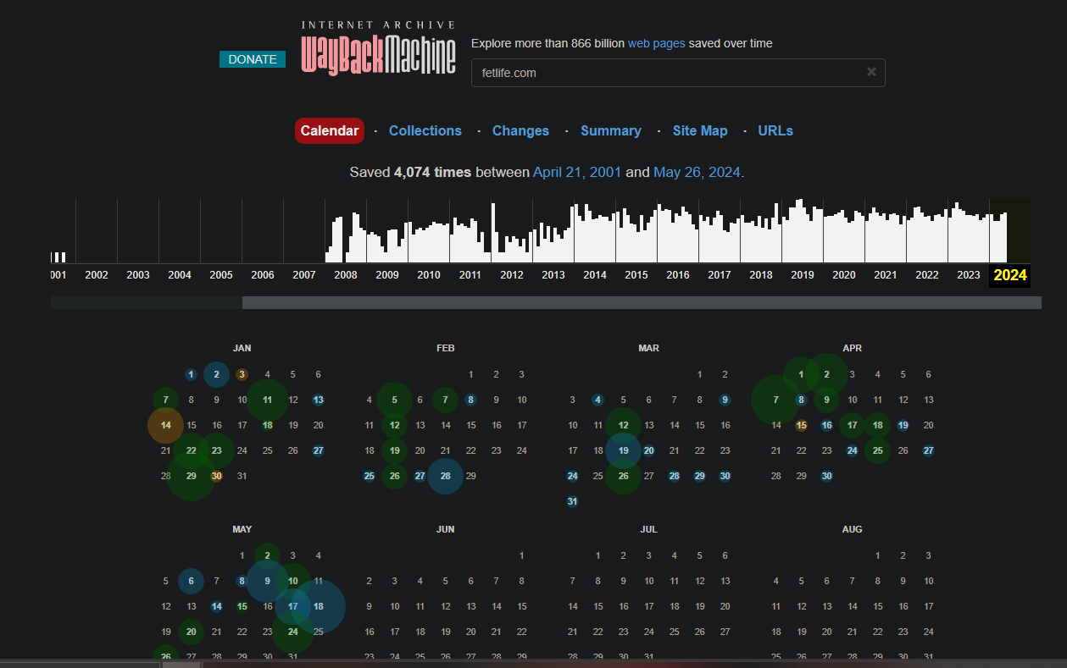Open January 2 capture bubble
1067x668 pixels.
[217, 374]
